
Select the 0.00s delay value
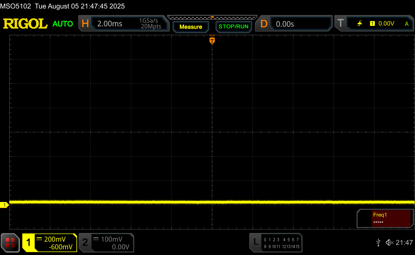pos(285,24)
